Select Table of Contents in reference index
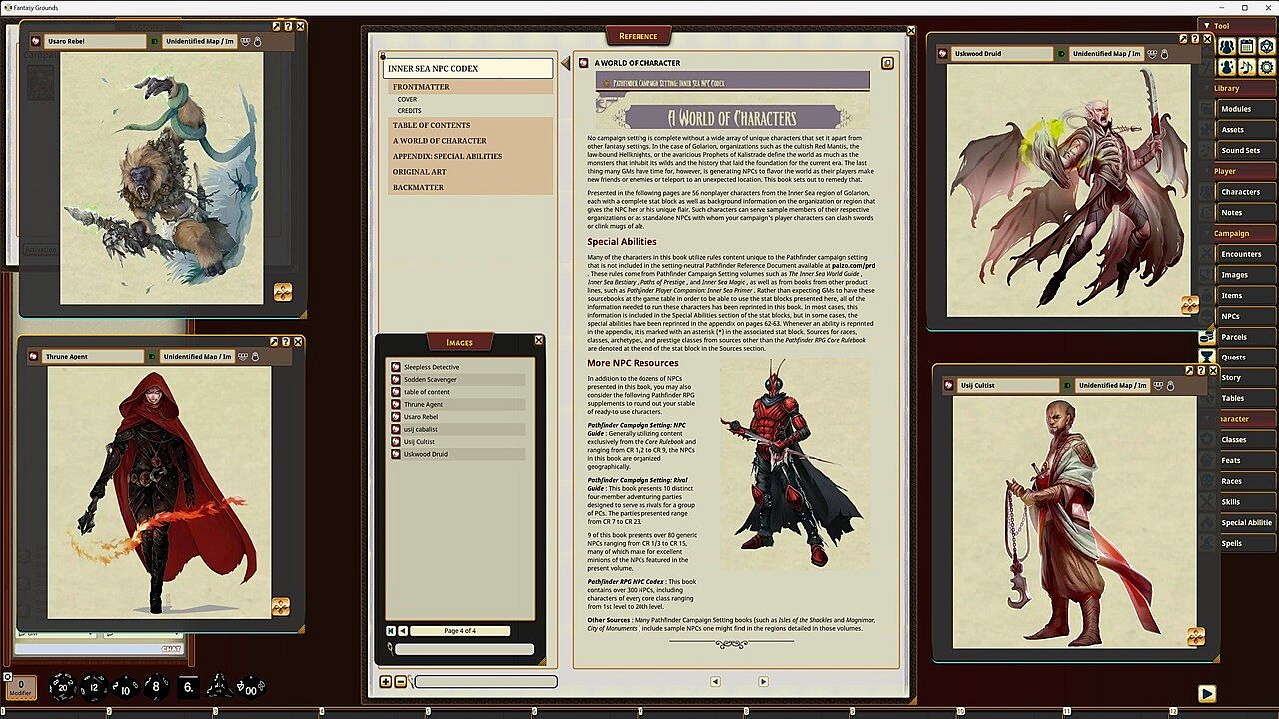The image size is (1279, 719). click(x=431, y=125)
